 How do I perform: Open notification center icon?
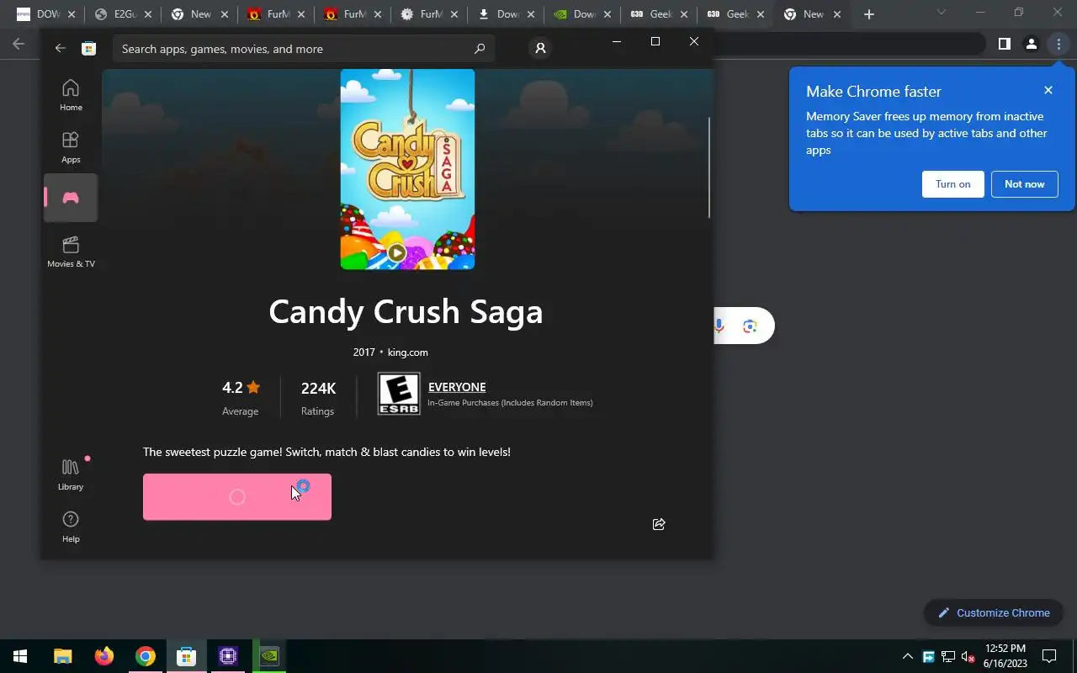tap(1049, 656)
